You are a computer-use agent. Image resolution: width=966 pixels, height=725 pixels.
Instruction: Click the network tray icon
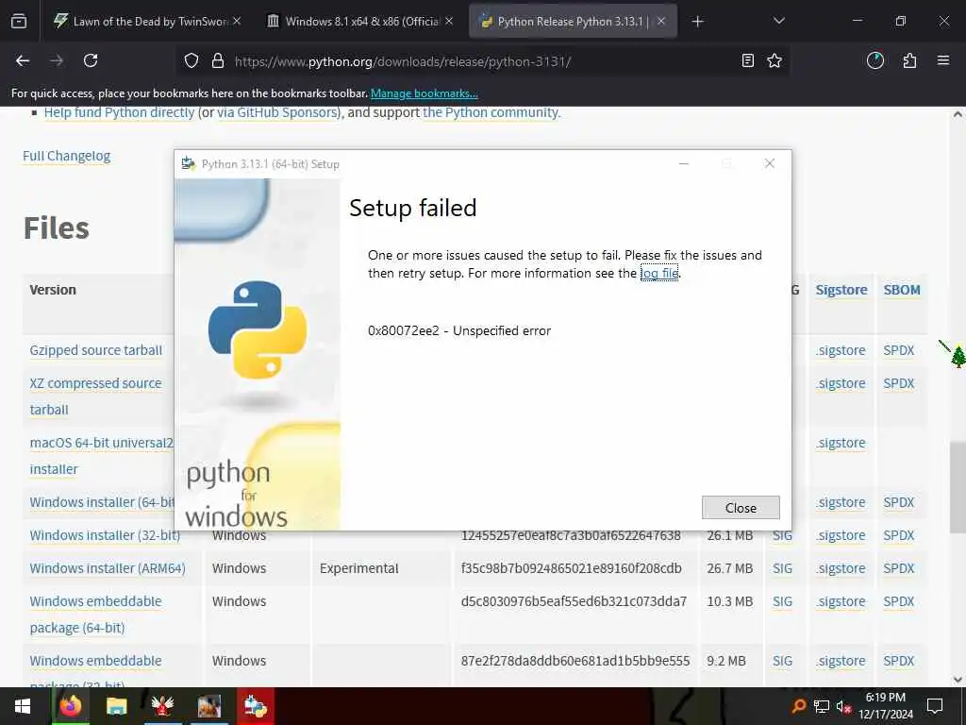click(x=822, y=706)
